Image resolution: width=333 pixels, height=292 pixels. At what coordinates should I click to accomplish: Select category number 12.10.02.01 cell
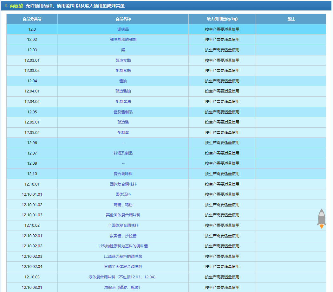32,236
